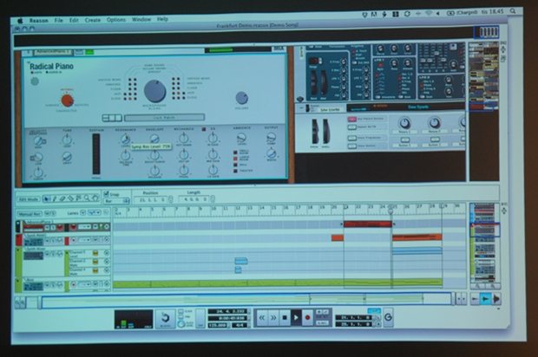Click record enable on AdvancedPiano track

click(74, 227)
